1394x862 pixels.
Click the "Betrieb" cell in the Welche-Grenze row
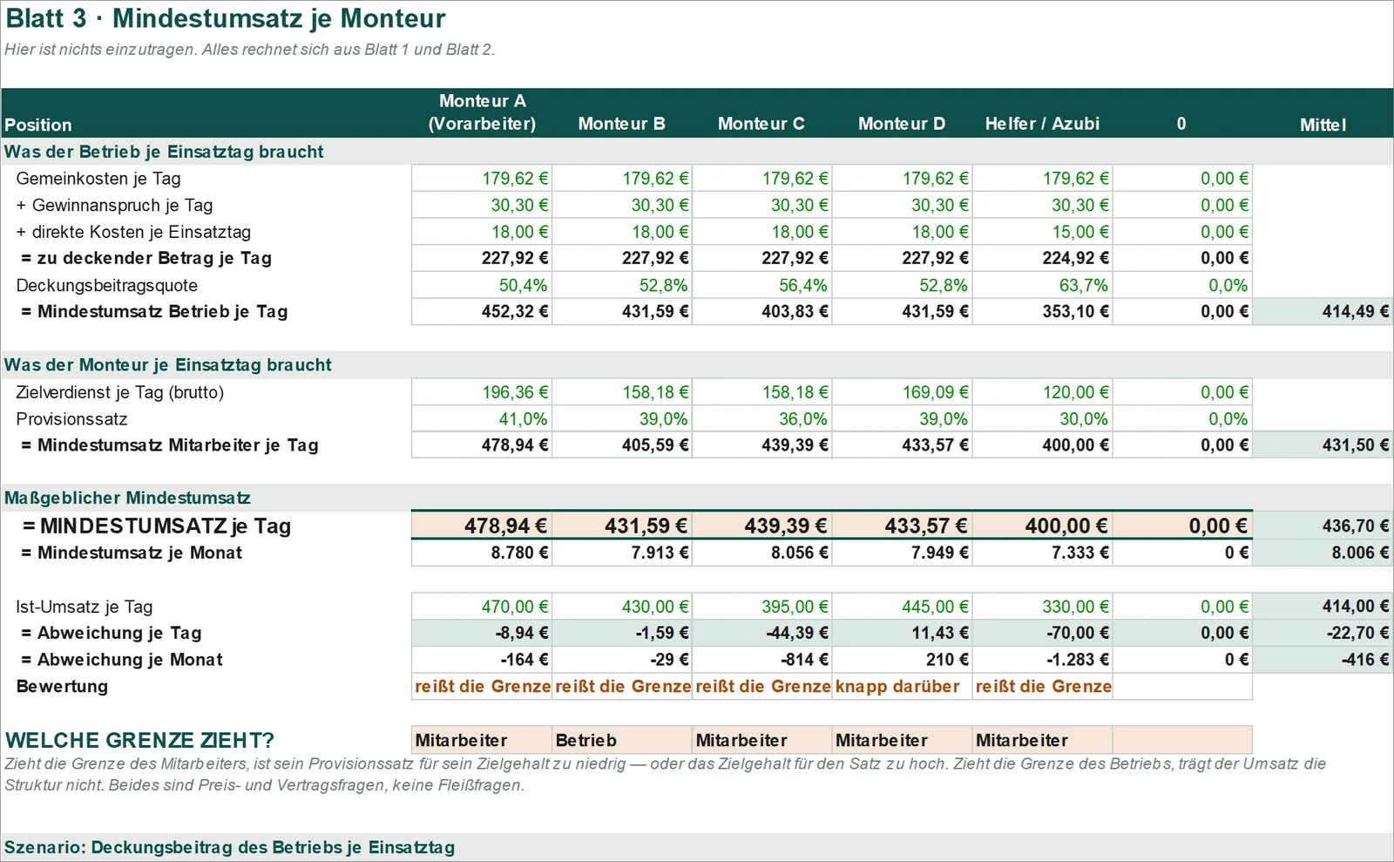click(x=622, y=740)
